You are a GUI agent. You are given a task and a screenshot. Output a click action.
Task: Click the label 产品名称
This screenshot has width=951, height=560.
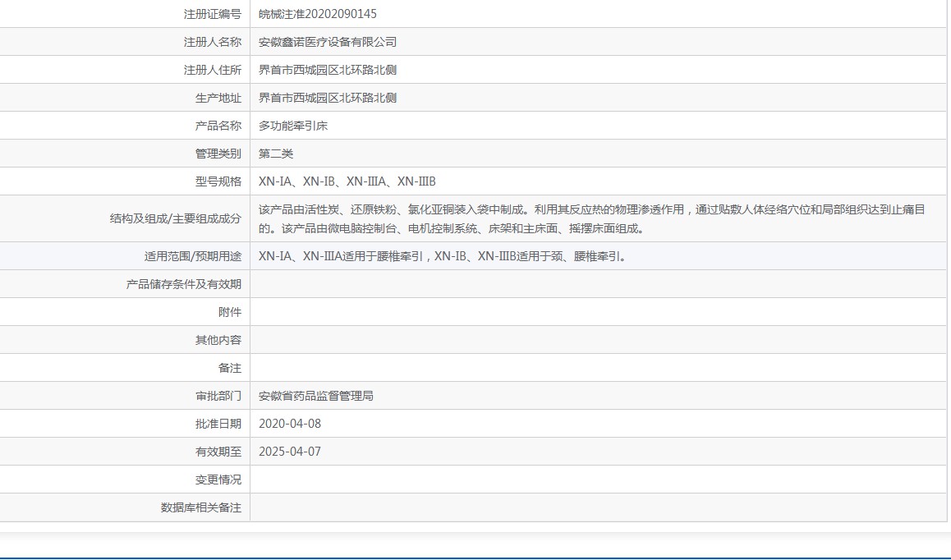tap(218, 126)
